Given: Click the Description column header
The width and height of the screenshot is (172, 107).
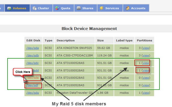Looking at the screenshot, I should 75,41.
